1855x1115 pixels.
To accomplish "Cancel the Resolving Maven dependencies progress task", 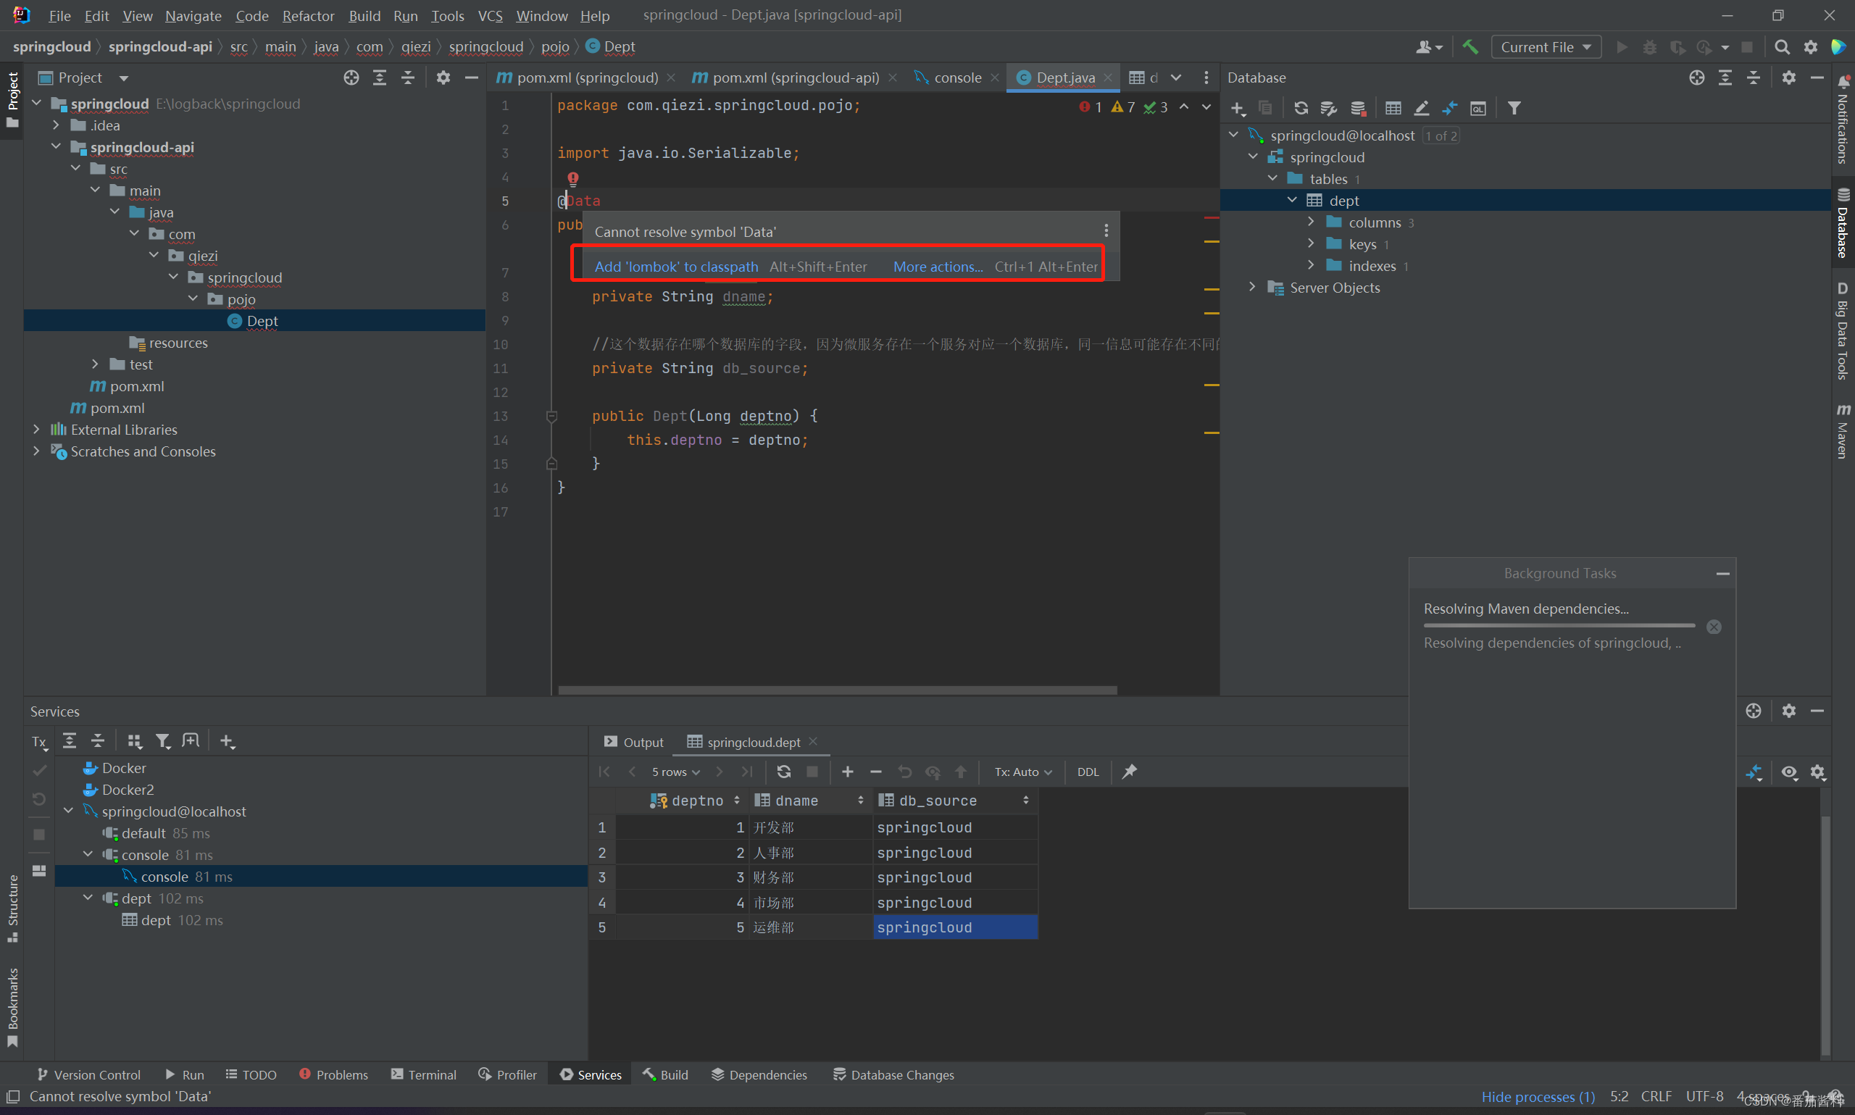I will [1714, 627].
